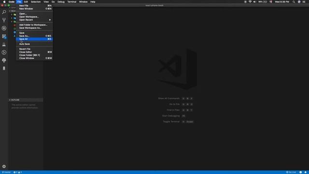Open the Code application menu
This screenshot has height=174, width=309.
[12, 2]
